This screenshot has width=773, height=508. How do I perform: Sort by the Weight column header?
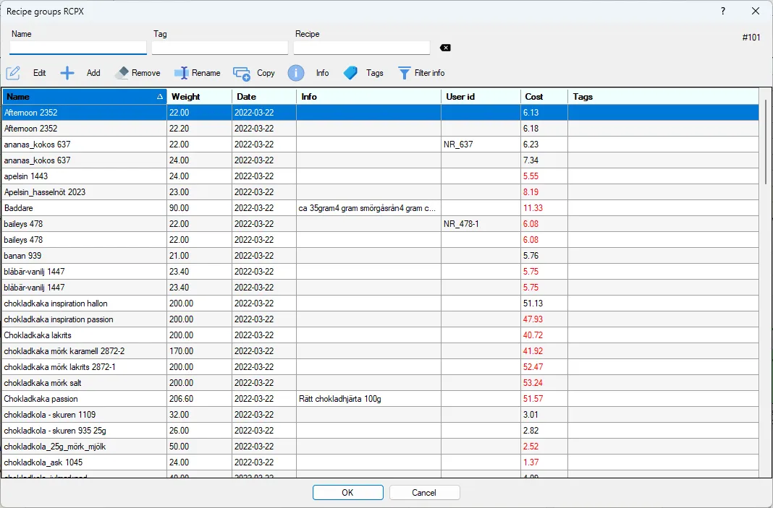click(x=199, y=97)
